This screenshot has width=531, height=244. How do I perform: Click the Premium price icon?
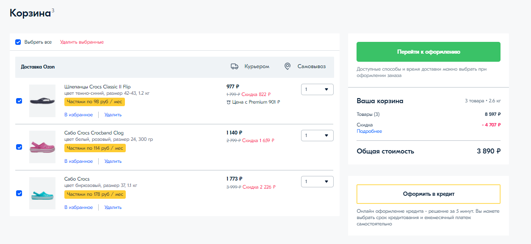click(x=229, y=102)
